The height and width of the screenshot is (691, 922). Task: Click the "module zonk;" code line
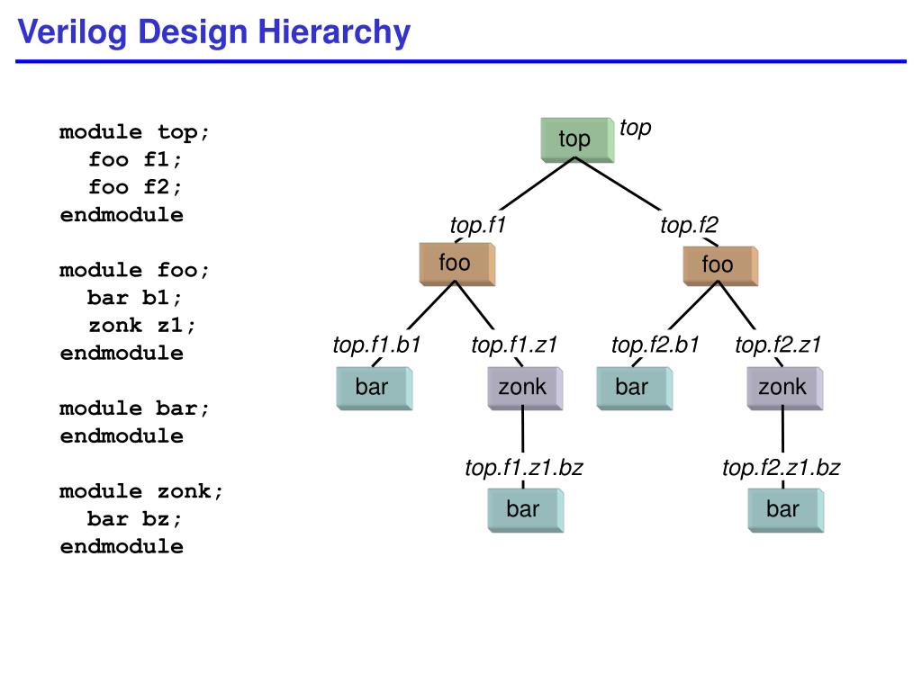pyautogui.click(x=141, y=491)
